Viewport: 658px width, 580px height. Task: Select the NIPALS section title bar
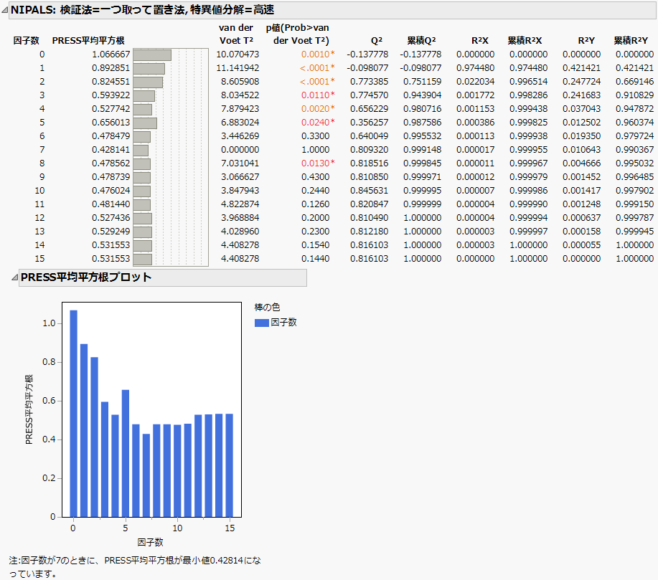(x=332, y=10)
